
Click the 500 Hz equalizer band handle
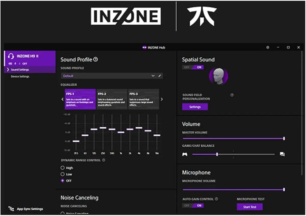point(112,129)
